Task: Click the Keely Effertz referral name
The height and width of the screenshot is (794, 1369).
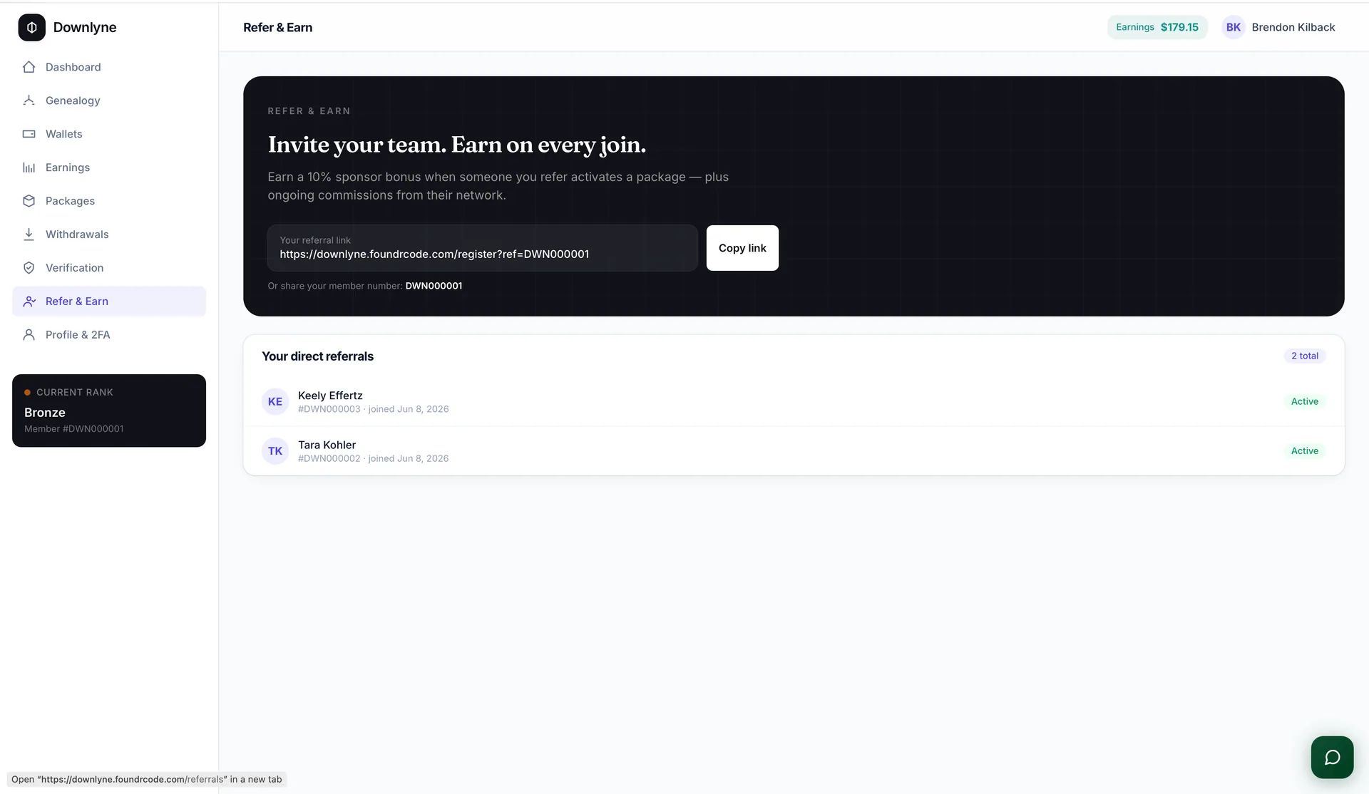Action: 330,396
